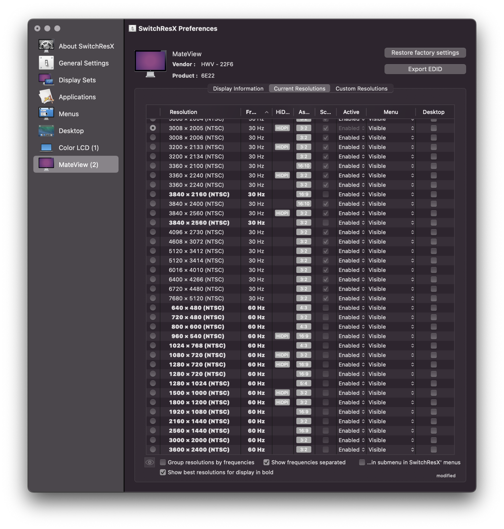Viewport: 504px width, 529px height.
Task: Select the radio button for 3008 × 2006
Action: (153, 138)
